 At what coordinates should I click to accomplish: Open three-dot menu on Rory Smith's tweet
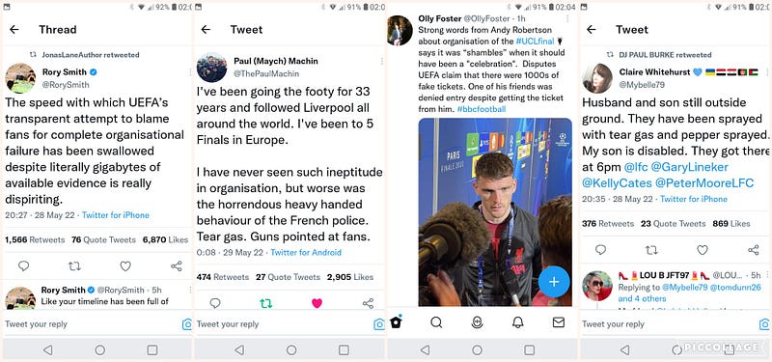tap(190, 71)
